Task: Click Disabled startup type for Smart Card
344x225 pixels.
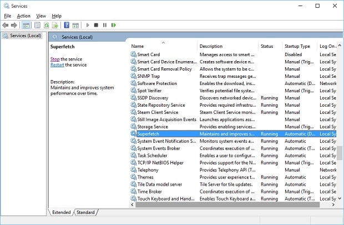Action: (x=293, y=54)
